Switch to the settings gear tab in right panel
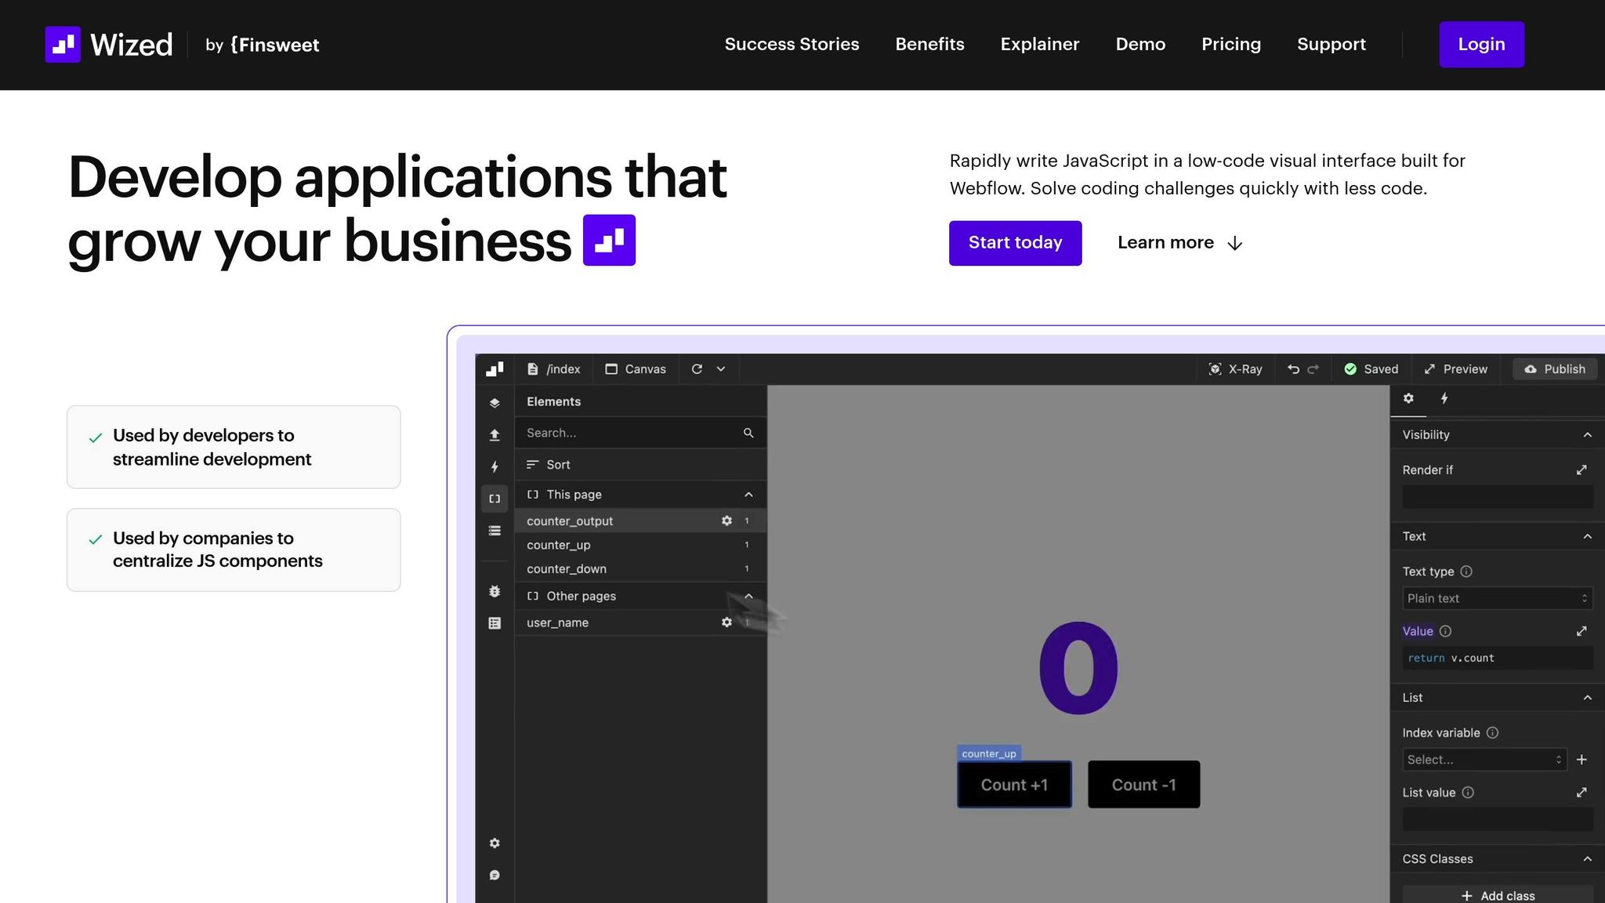1605x903 pixels. (x=1408, y=398)
